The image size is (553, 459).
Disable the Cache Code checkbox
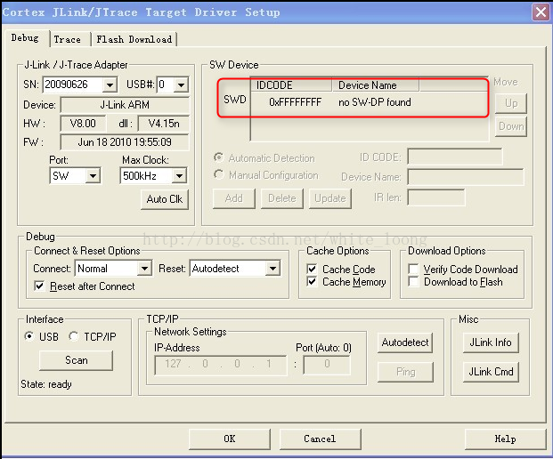[x=312, y=270]
